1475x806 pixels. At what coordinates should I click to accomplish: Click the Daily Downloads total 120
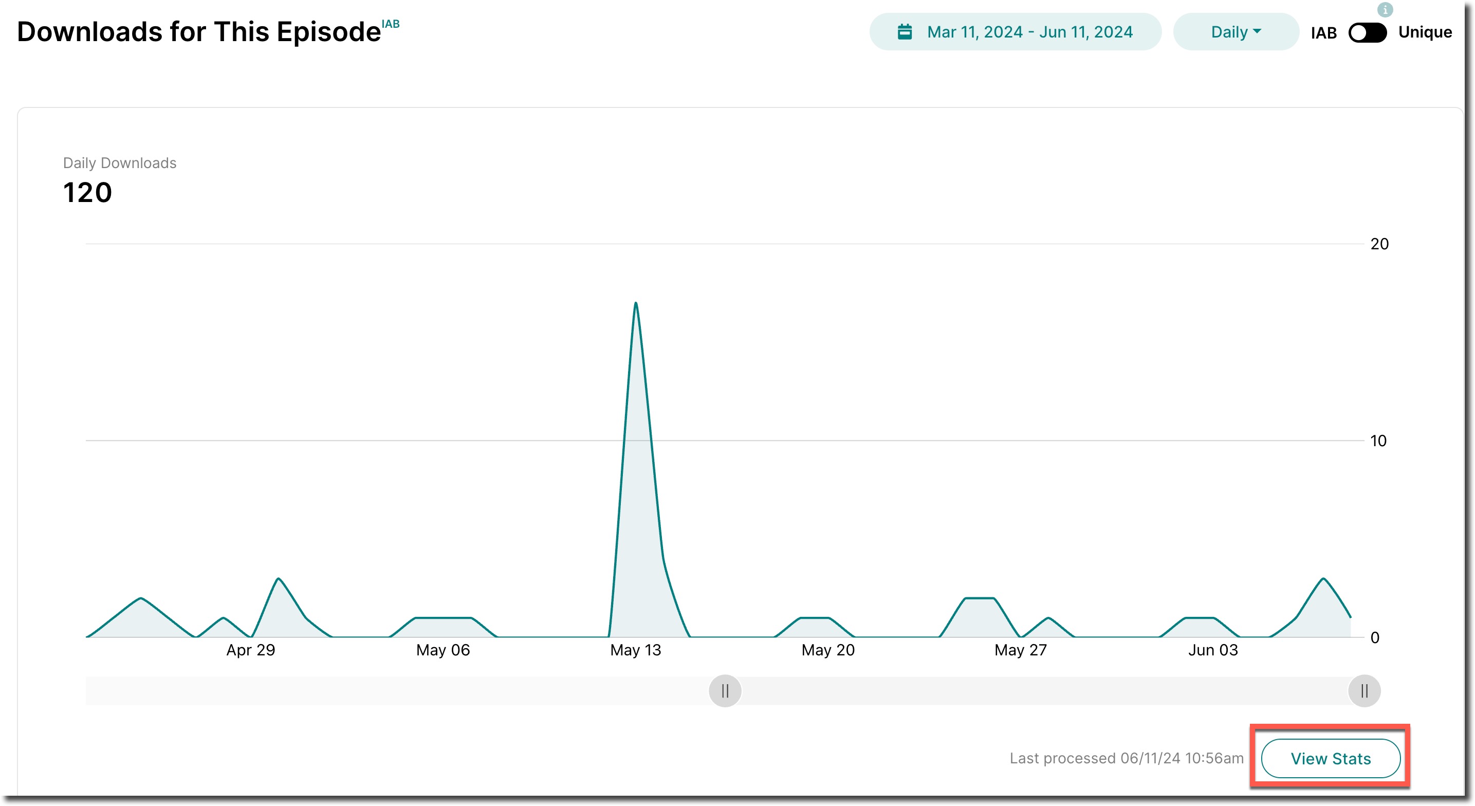pyautogui.click(x=87, y=192)
